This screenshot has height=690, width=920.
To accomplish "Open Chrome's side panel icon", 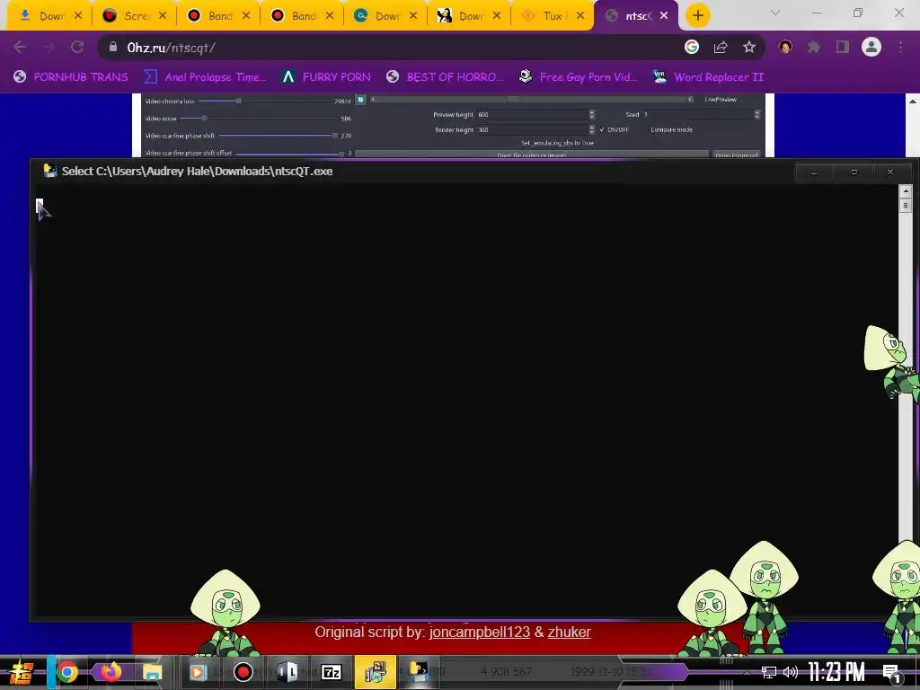I will [x=843, y=47].
